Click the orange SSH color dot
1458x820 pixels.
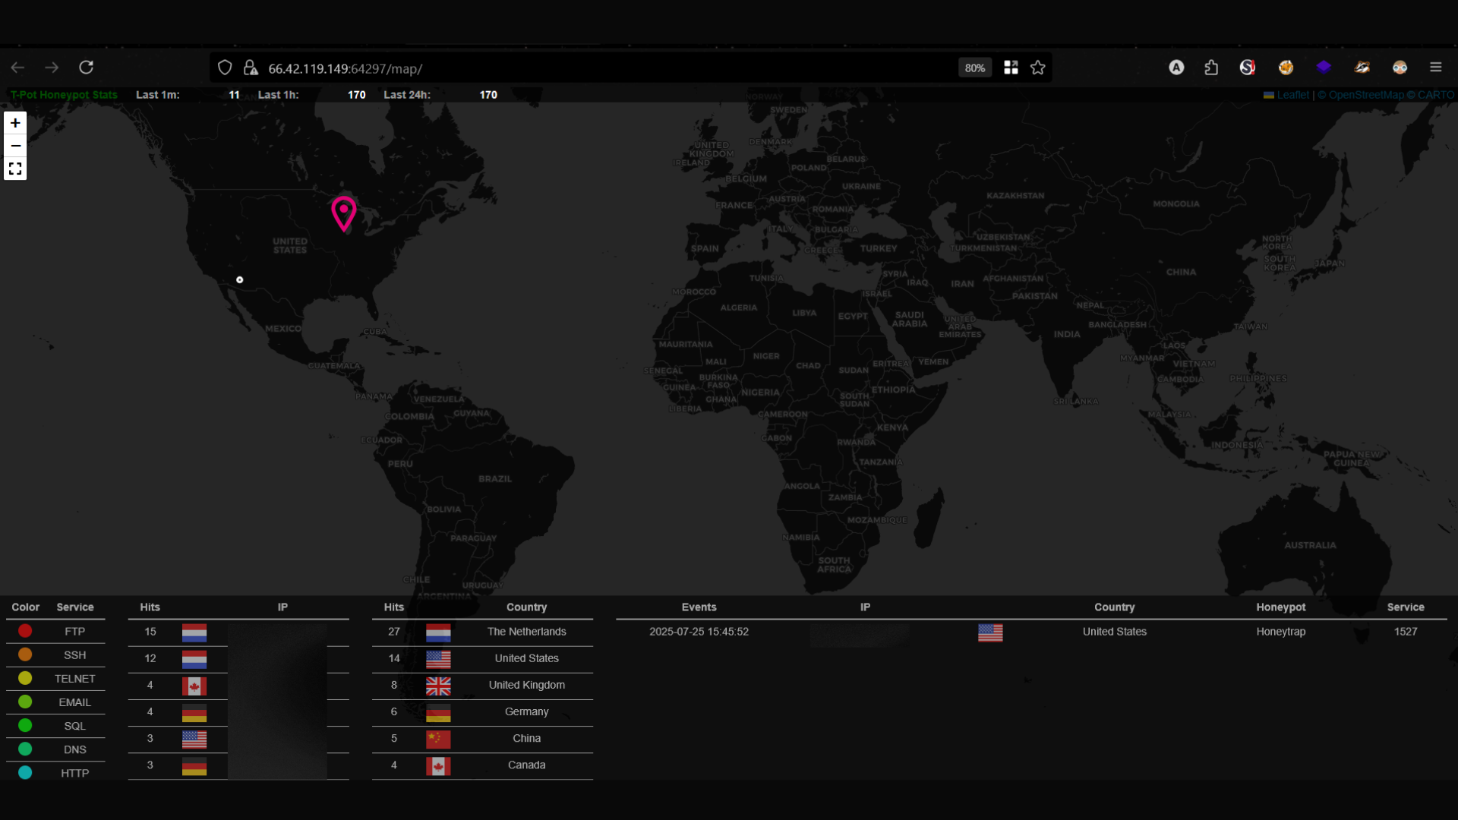(25, 654)
